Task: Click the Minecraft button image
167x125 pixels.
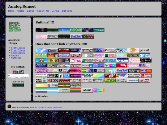Action: 133,55
